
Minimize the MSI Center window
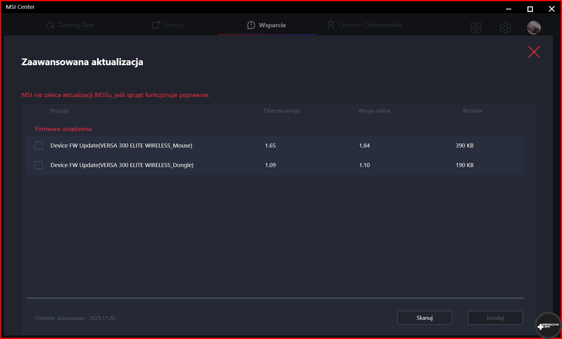(508, 9)
